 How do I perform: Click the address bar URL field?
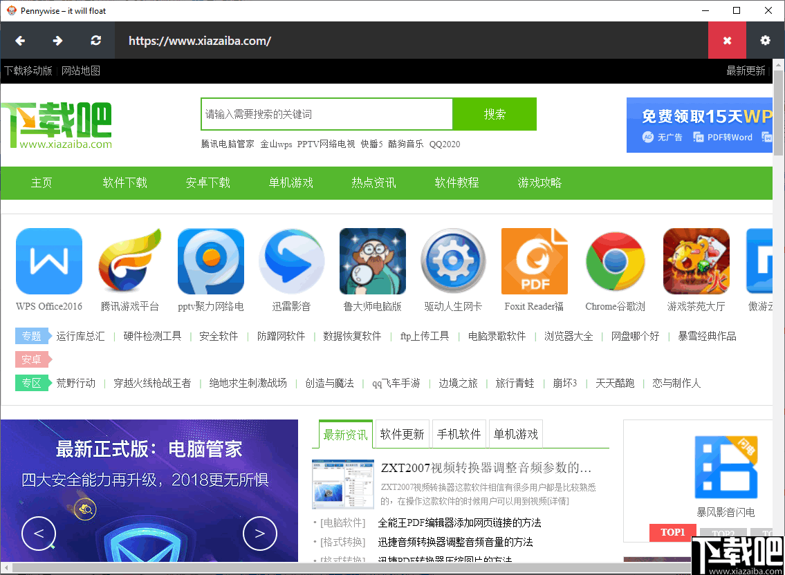(x=411, y=41)
